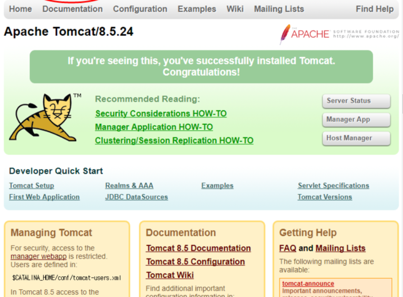Open the Tomcat Versions link

coord(325,197)
